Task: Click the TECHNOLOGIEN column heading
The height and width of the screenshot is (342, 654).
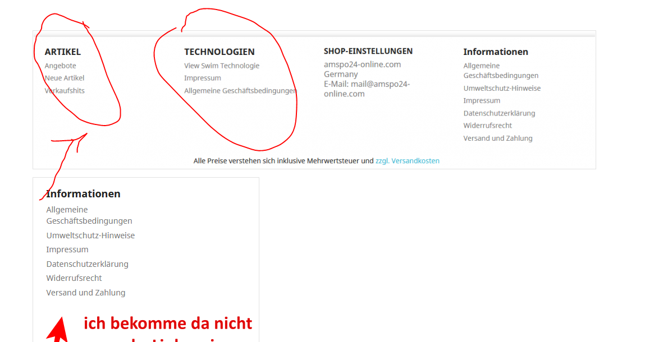Action: click(x=219, y=52)
